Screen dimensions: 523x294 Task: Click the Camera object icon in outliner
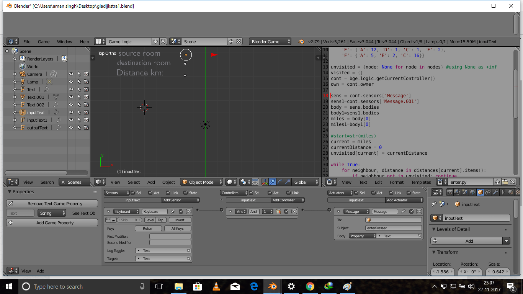click(x=23, y=74)
